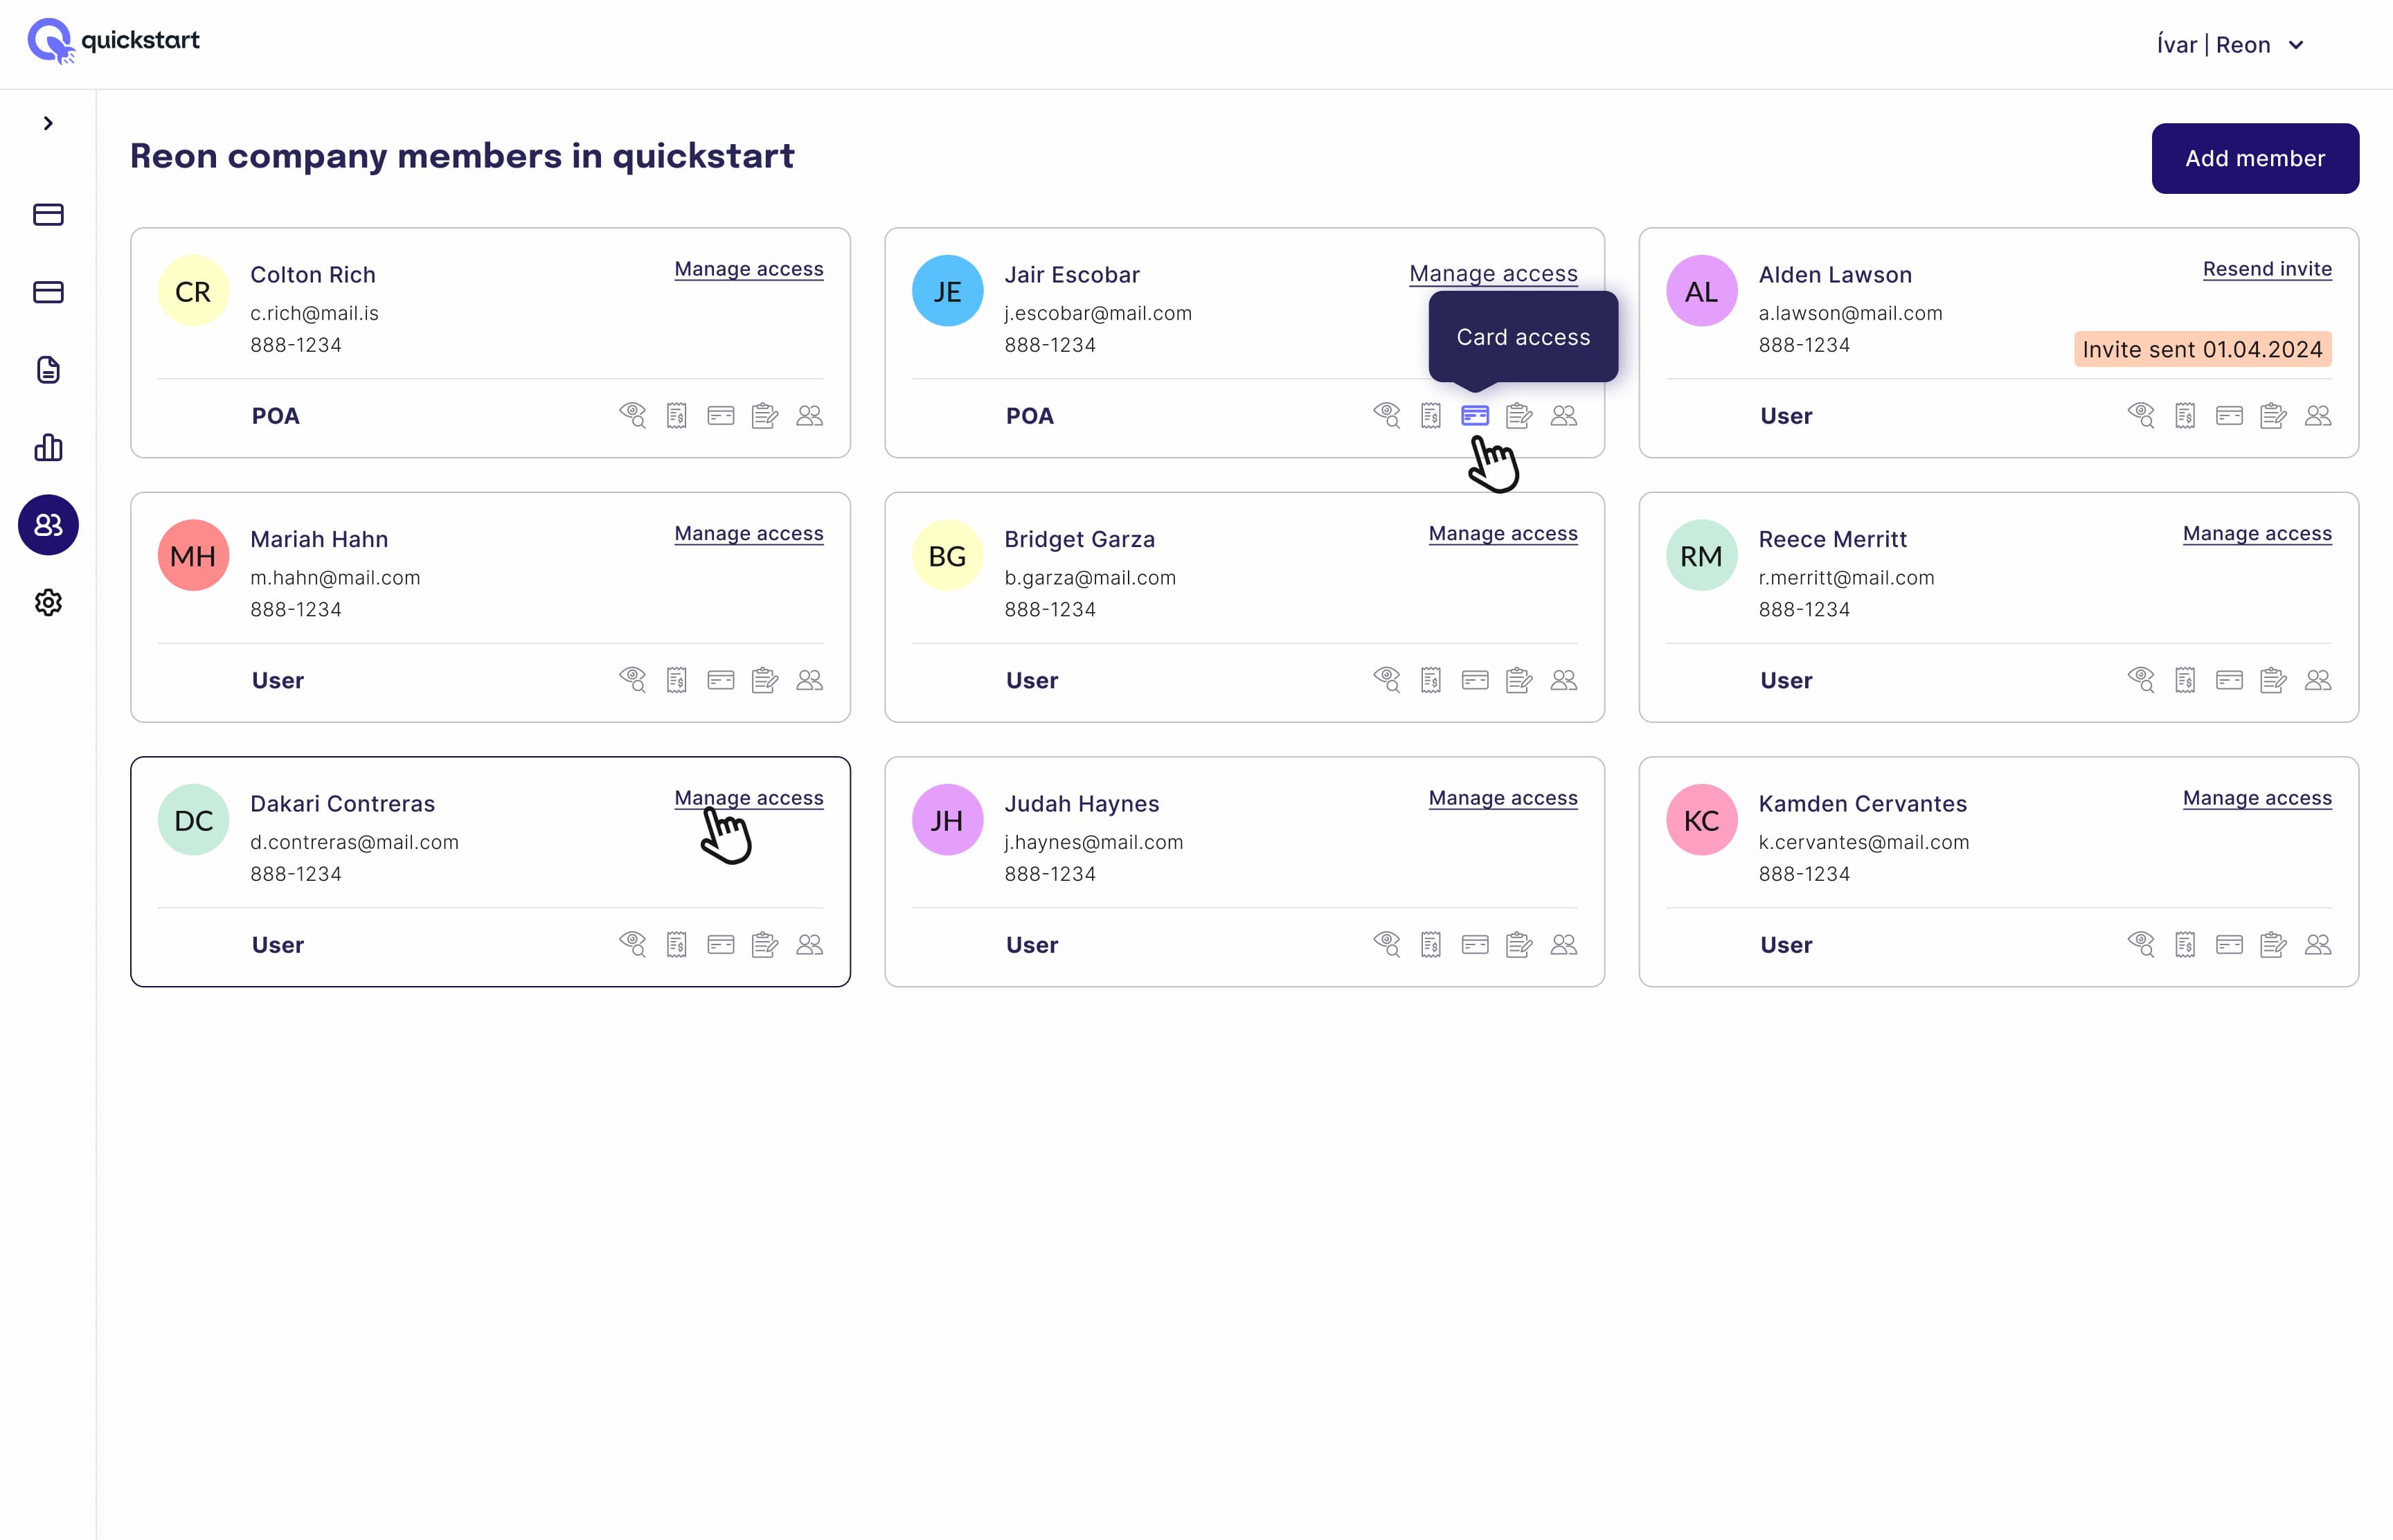Screen dimensions: 2393x1540
Task: Click Resend invite for Alden Lawson
Action: click(2267, 268)
